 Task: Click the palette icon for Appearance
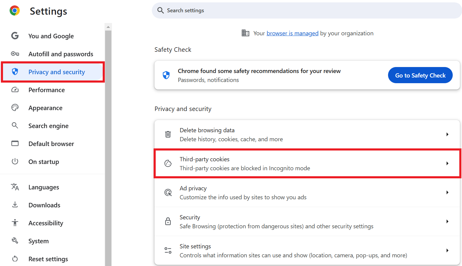tap(15, 108)
